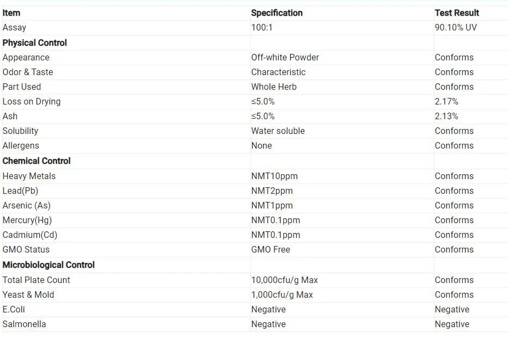Select the Physical Control section heading
508x344 pixels.
[35, 42]
